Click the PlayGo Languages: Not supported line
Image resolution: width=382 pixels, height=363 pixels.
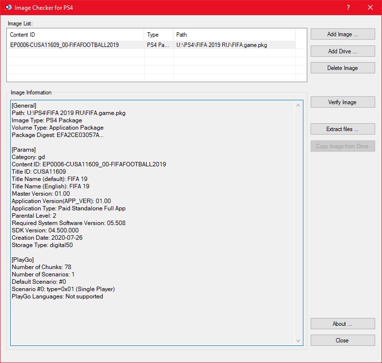tap(57, 296)
